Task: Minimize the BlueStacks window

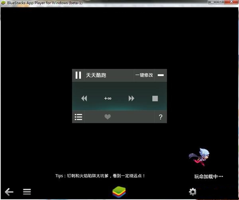Action: point(212,2)
